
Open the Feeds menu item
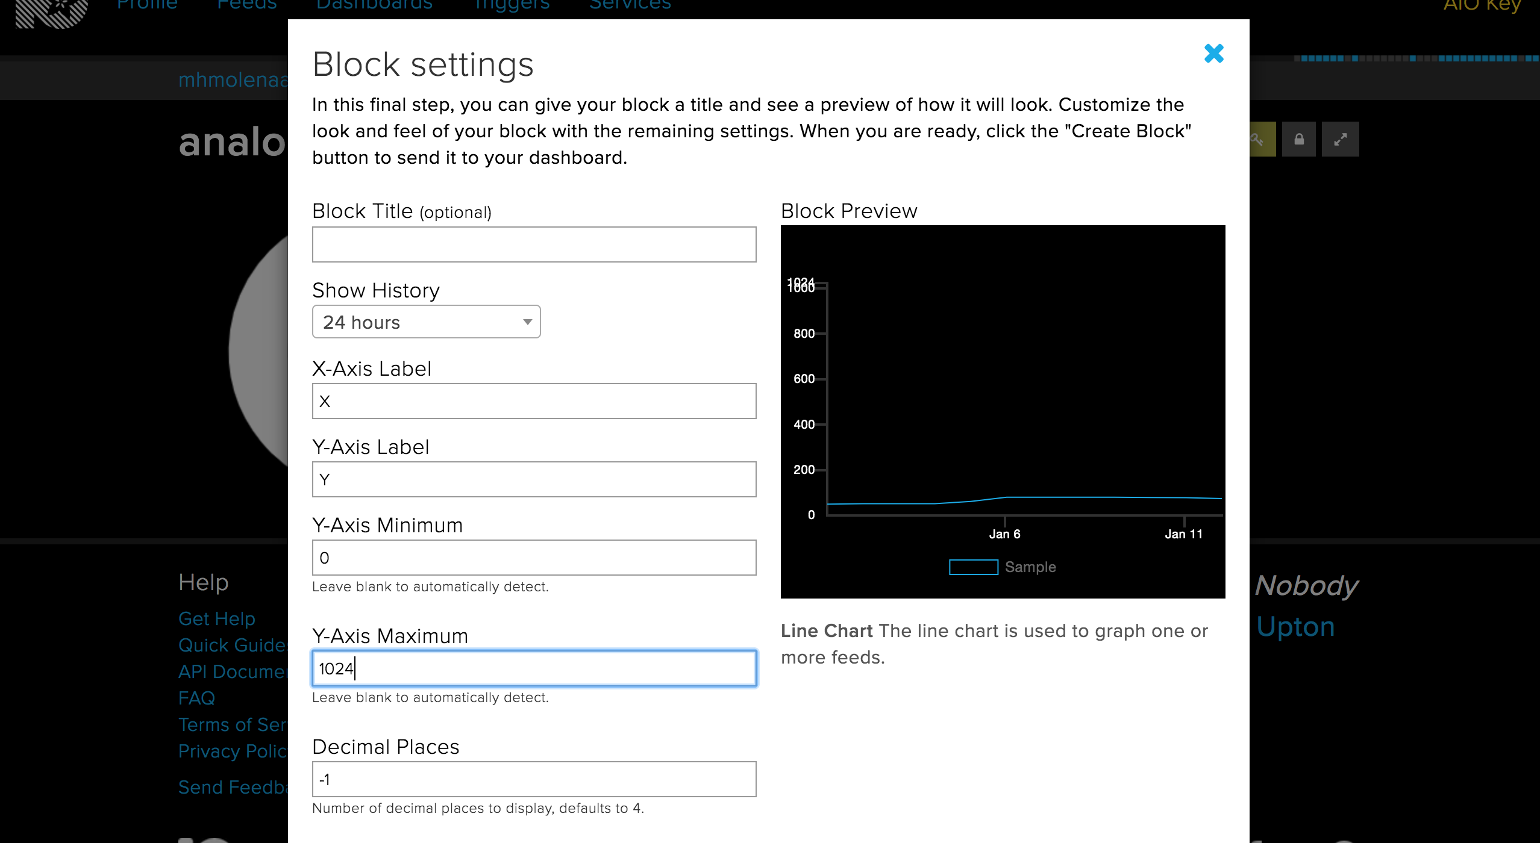tap(246, 5)
